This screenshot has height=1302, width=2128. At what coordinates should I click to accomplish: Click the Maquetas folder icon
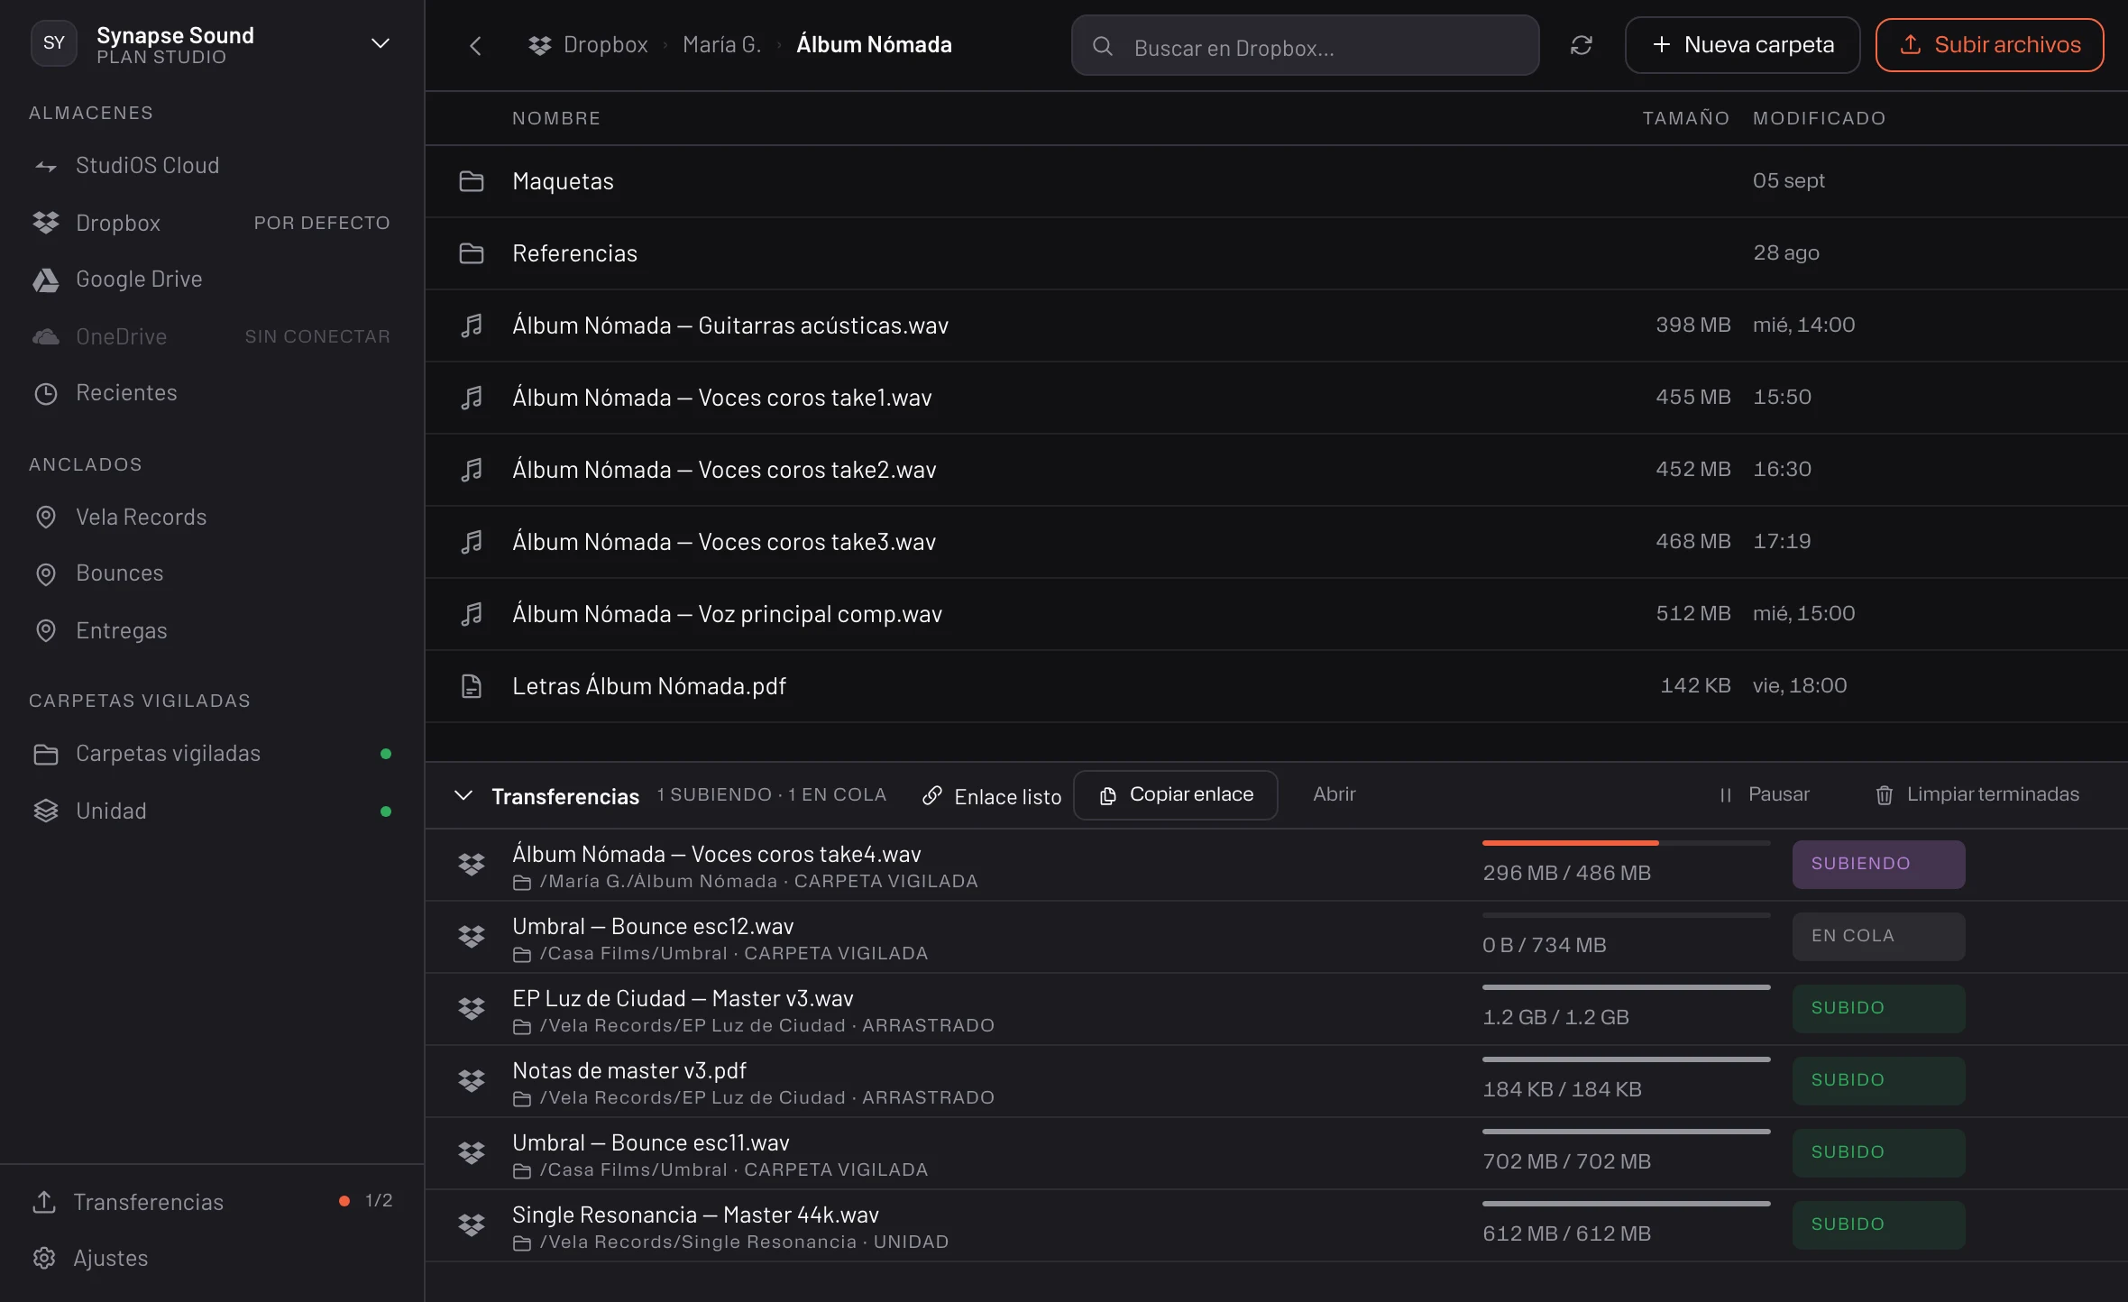[472, 181]
